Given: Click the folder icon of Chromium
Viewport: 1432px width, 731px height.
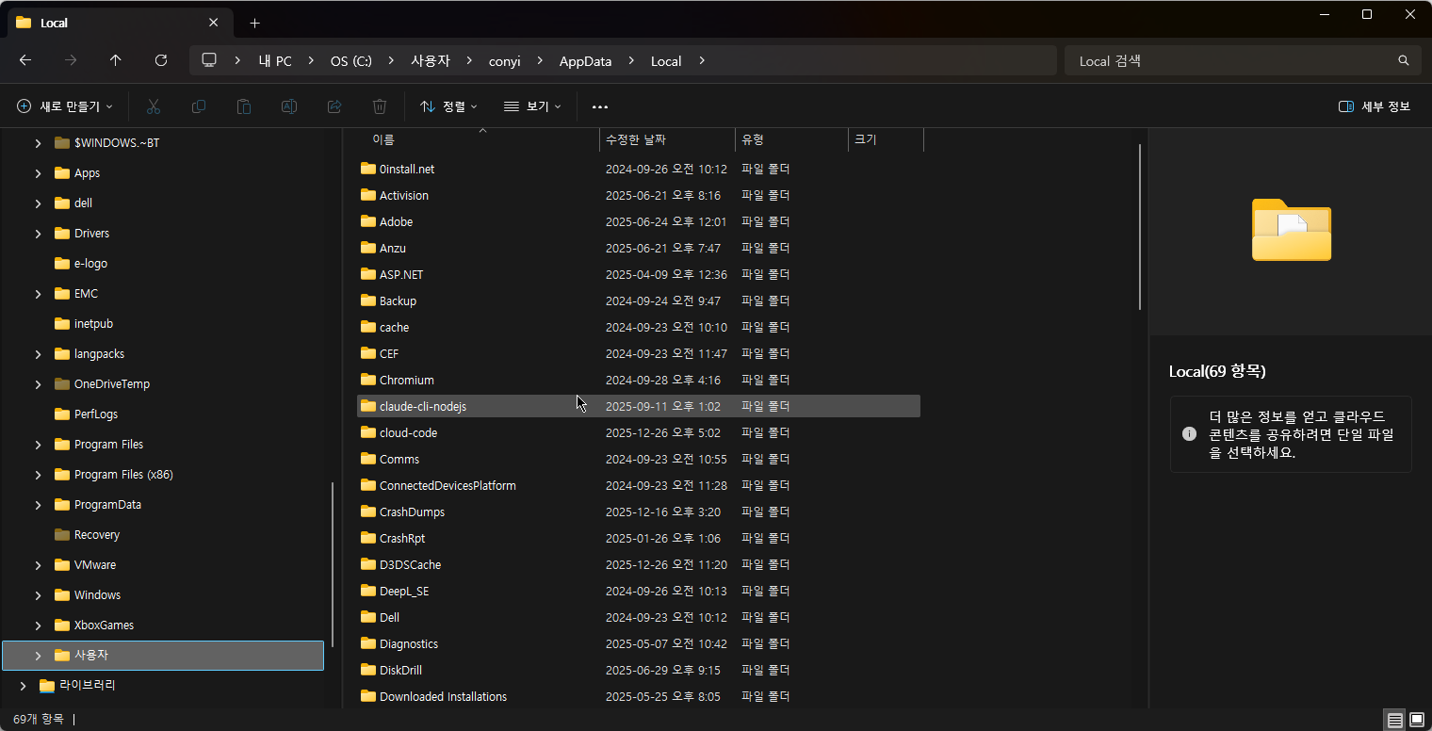Looking at the screenshot, I should pyautogui.click(x=368, y=380).
